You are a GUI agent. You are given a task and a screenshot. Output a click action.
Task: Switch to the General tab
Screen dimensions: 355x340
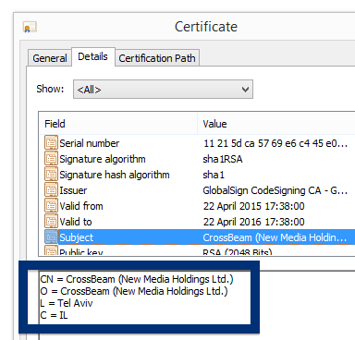coord(50,58)
